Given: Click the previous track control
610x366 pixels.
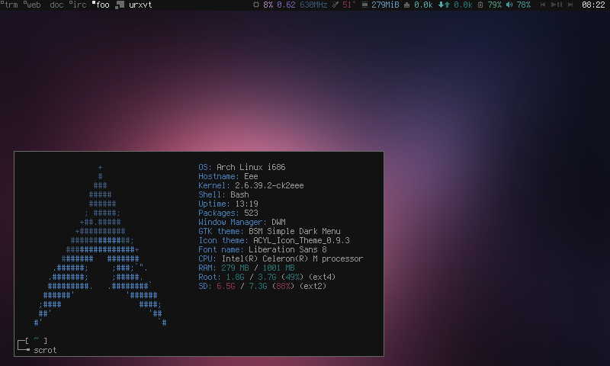Looking at the screenshot, I should 543,5.
